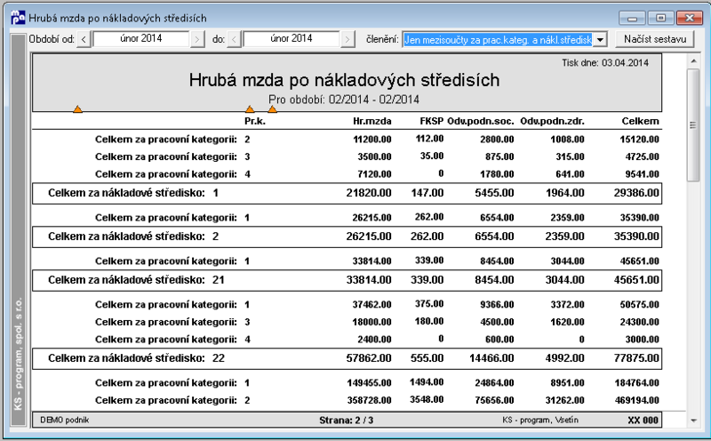Click the value 35390.00 in the středisko 2 box
Screen dimensions: 711x441
(x=636, y=237)
